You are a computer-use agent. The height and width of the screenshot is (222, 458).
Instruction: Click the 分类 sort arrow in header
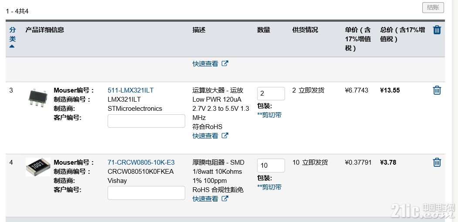12,46
